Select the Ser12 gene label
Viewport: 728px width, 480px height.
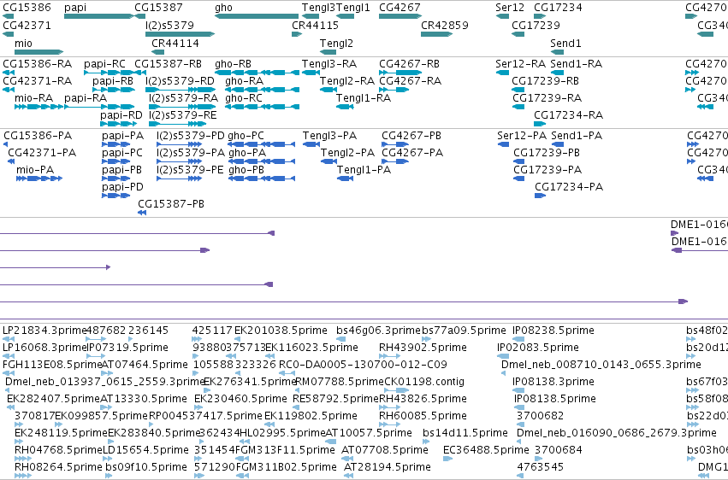pos(510,8)
